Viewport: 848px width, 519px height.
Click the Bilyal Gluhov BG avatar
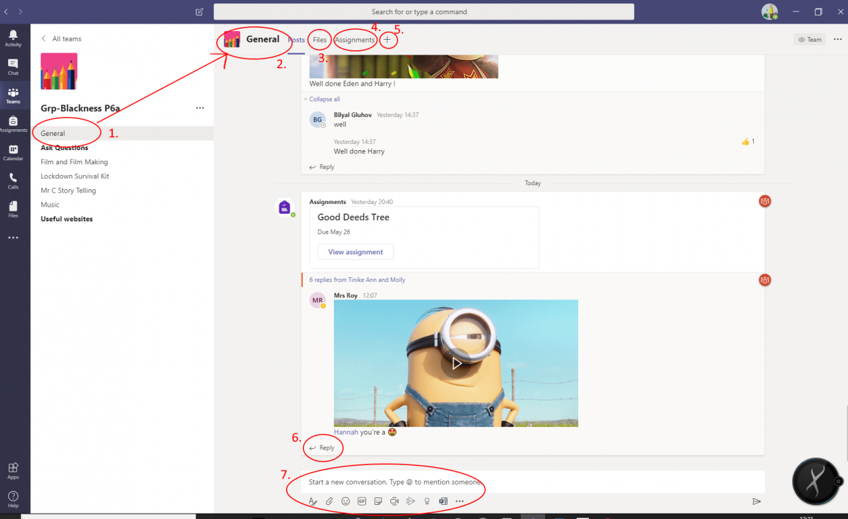[318, 120]
